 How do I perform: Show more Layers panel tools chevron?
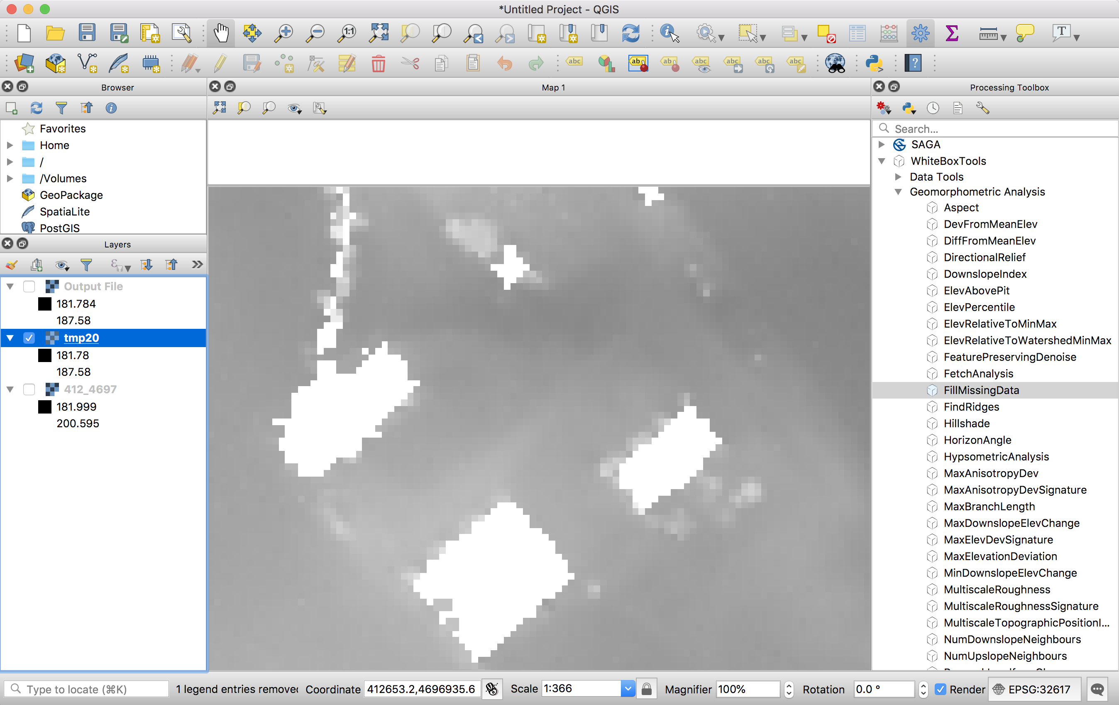(x=197, y=265)
